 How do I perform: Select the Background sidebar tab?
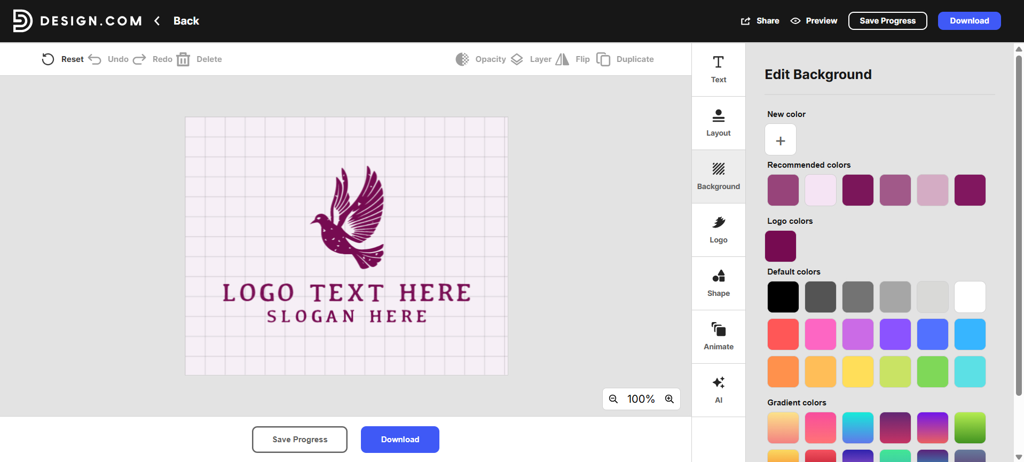point(719,177)
